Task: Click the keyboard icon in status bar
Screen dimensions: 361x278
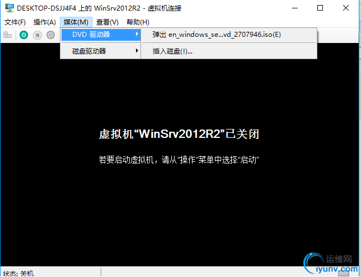Action: [x=344, y=273]
